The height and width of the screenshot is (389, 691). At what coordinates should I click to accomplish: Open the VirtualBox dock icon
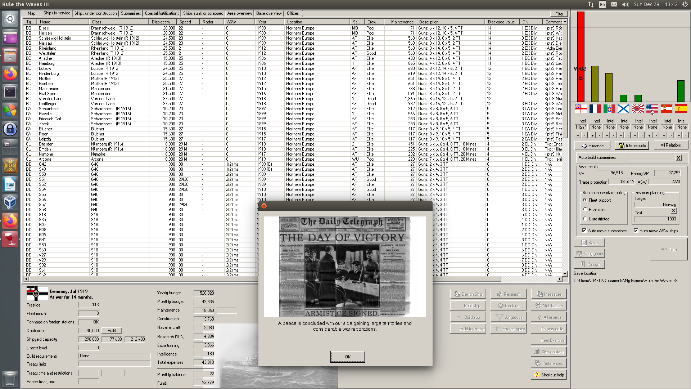coord(10,202)
